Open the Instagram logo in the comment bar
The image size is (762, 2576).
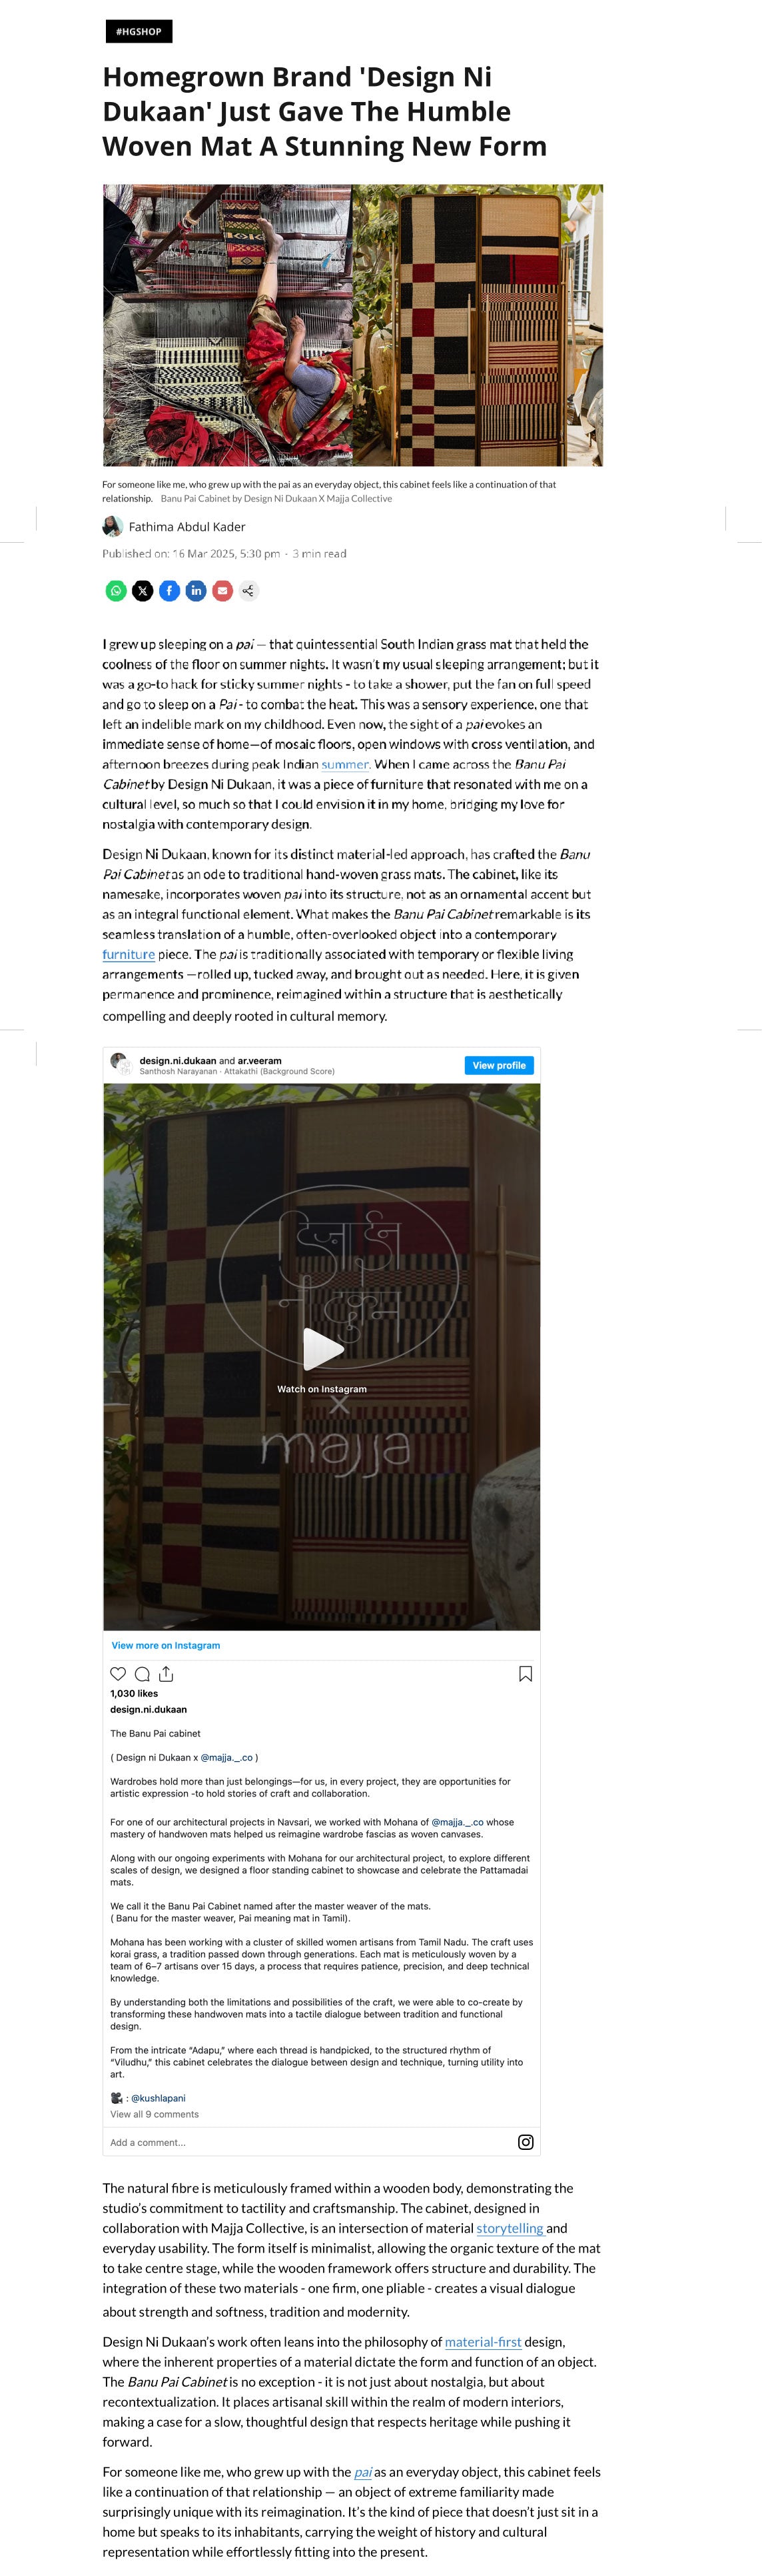pos(526,2142)
